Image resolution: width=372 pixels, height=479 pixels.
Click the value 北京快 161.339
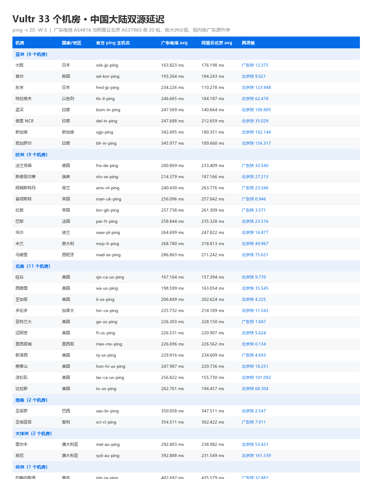click(x=256, y=456)
